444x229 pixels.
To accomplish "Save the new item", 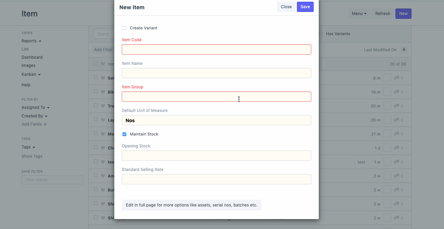I will [305, 7].
